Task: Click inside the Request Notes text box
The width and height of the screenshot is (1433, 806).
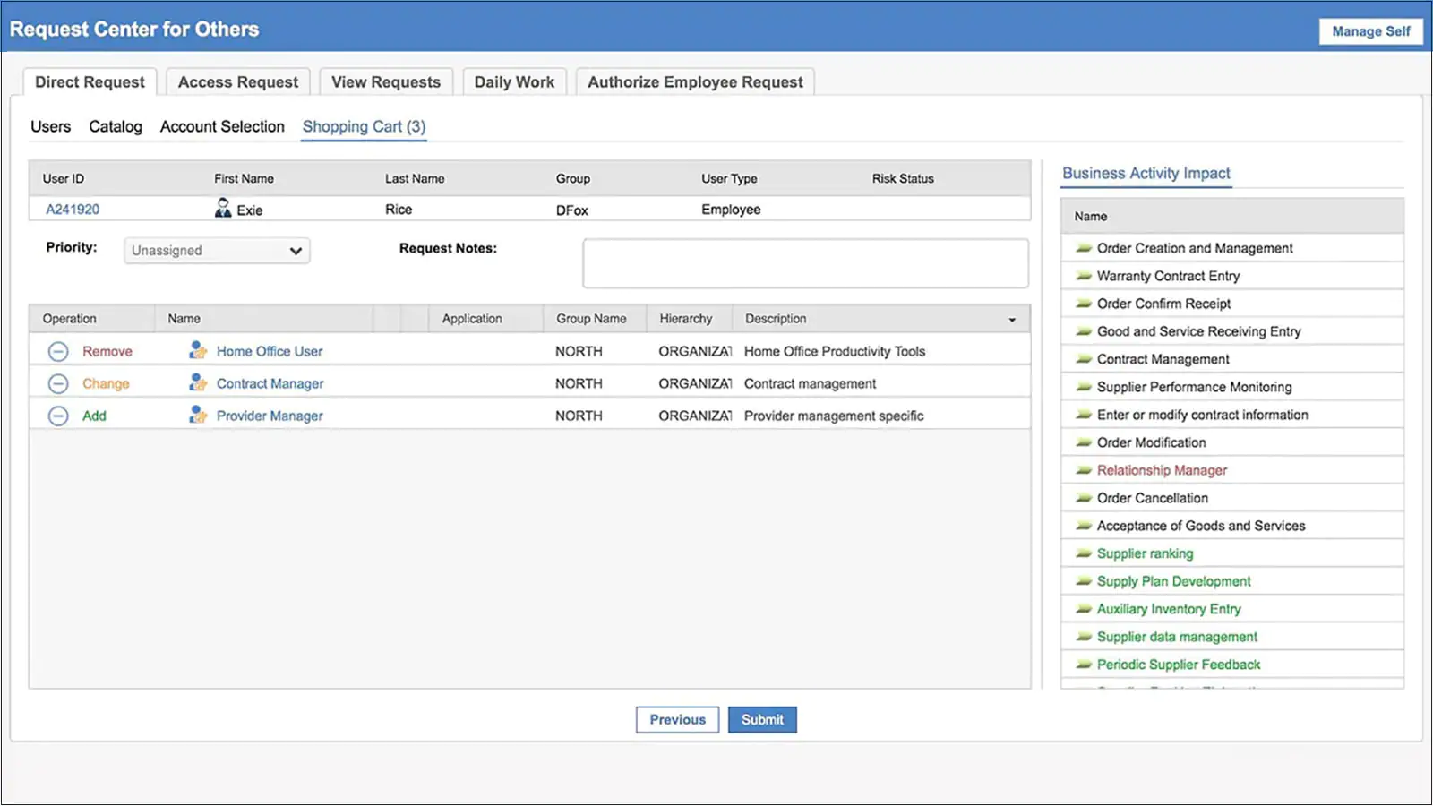Action: pyautogui.click(x=805, y=263)
